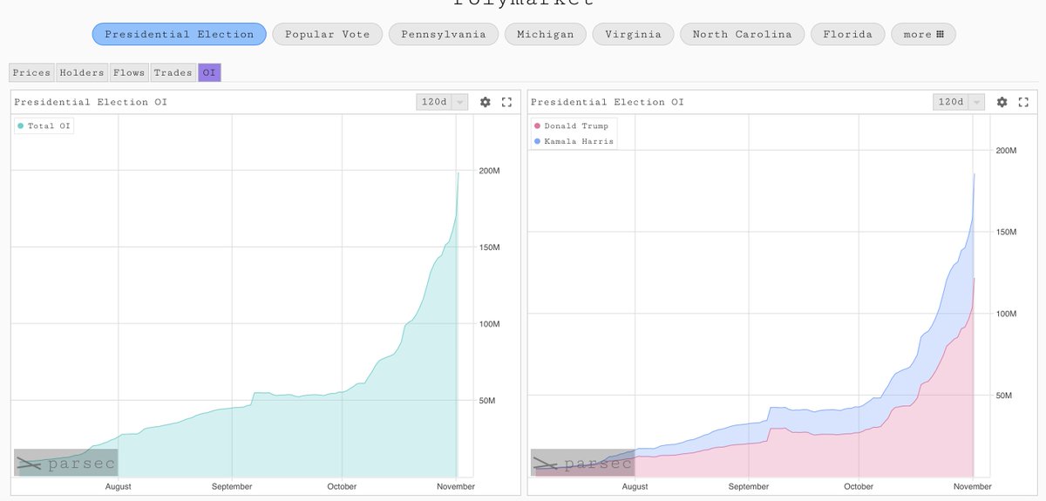Select the Popular Vote market pill
Image resolution: width=1046 pixels, height=501 pixels.
coord(327,35)
